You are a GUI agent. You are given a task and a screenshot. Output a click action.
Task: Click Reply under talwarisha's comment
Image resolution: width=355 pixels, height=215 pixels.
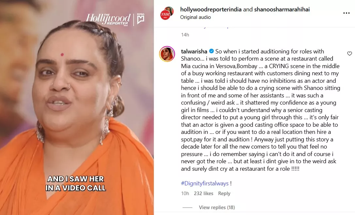point(224,193)
